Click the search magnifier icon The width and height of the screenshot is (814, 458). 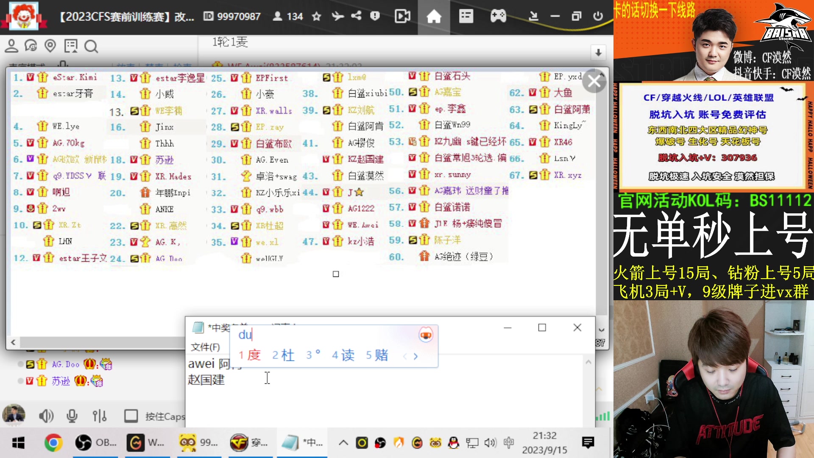(91, 46)
